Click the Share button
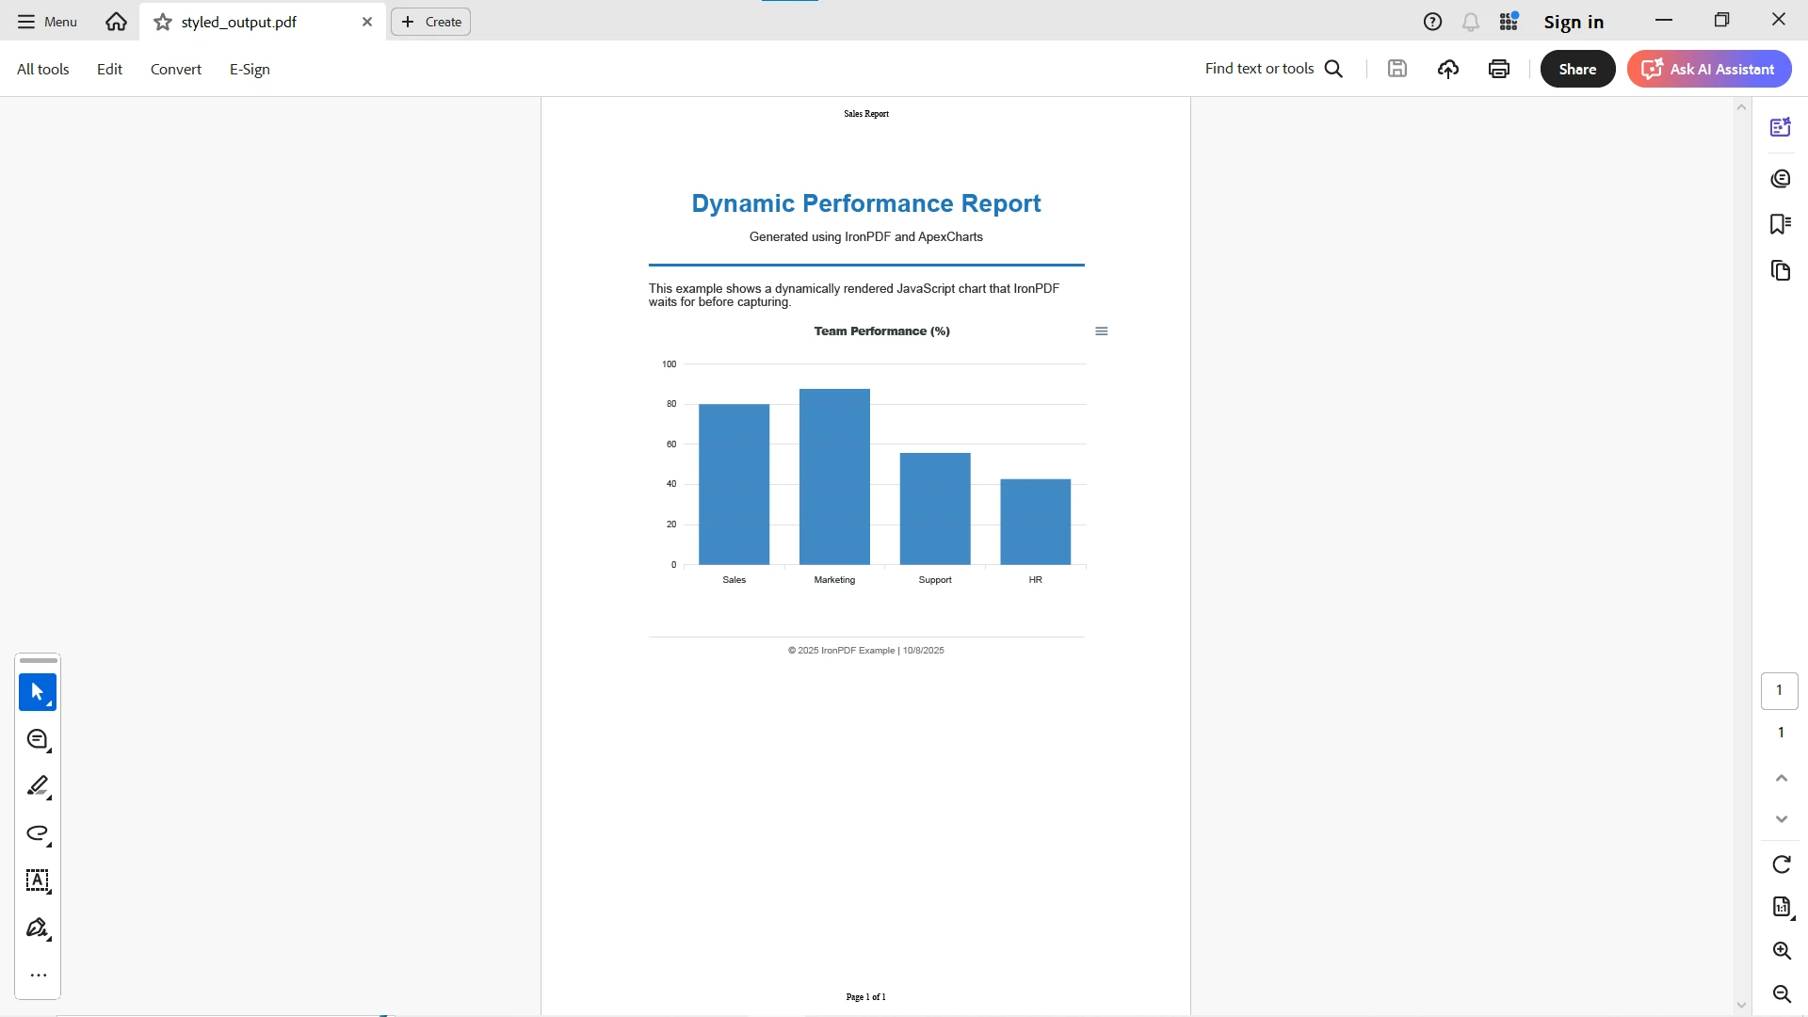This screenshot has width=1808, height=1017. click(1577, 69)
